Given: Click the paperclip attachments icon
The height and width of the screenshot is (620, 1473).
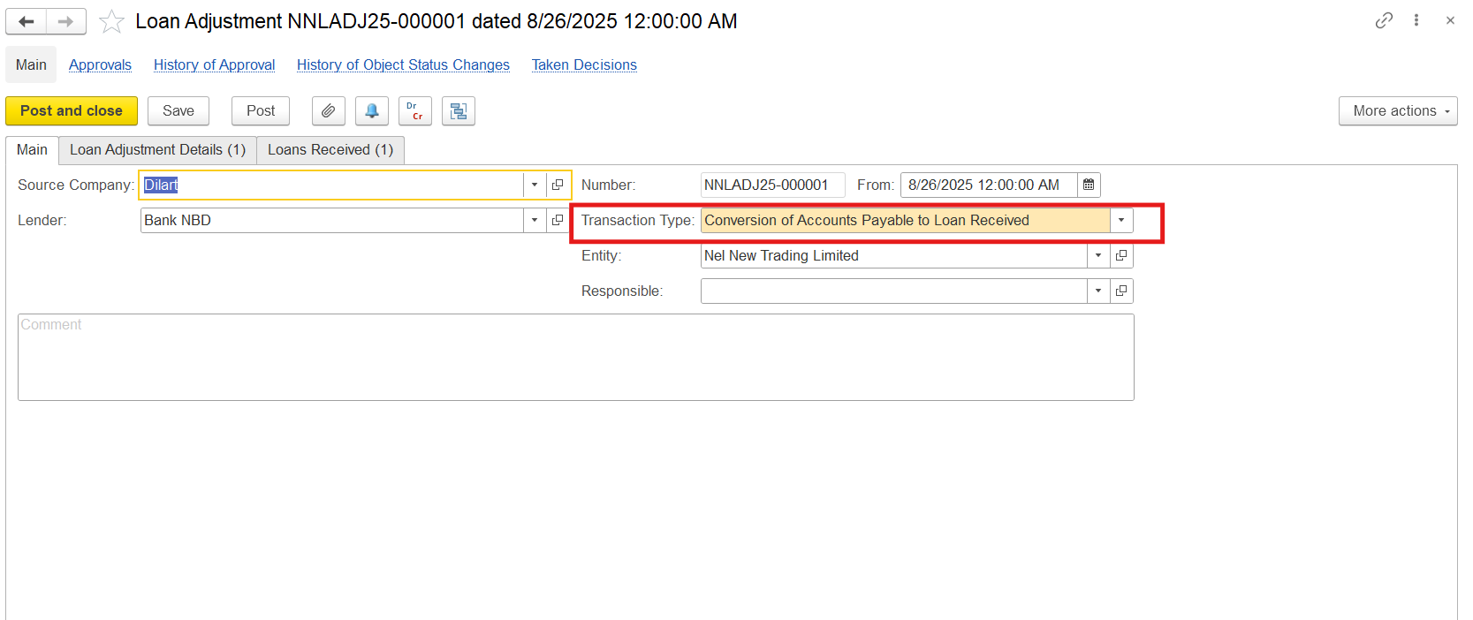Looking at the screenshot, I should pos(328,111).
